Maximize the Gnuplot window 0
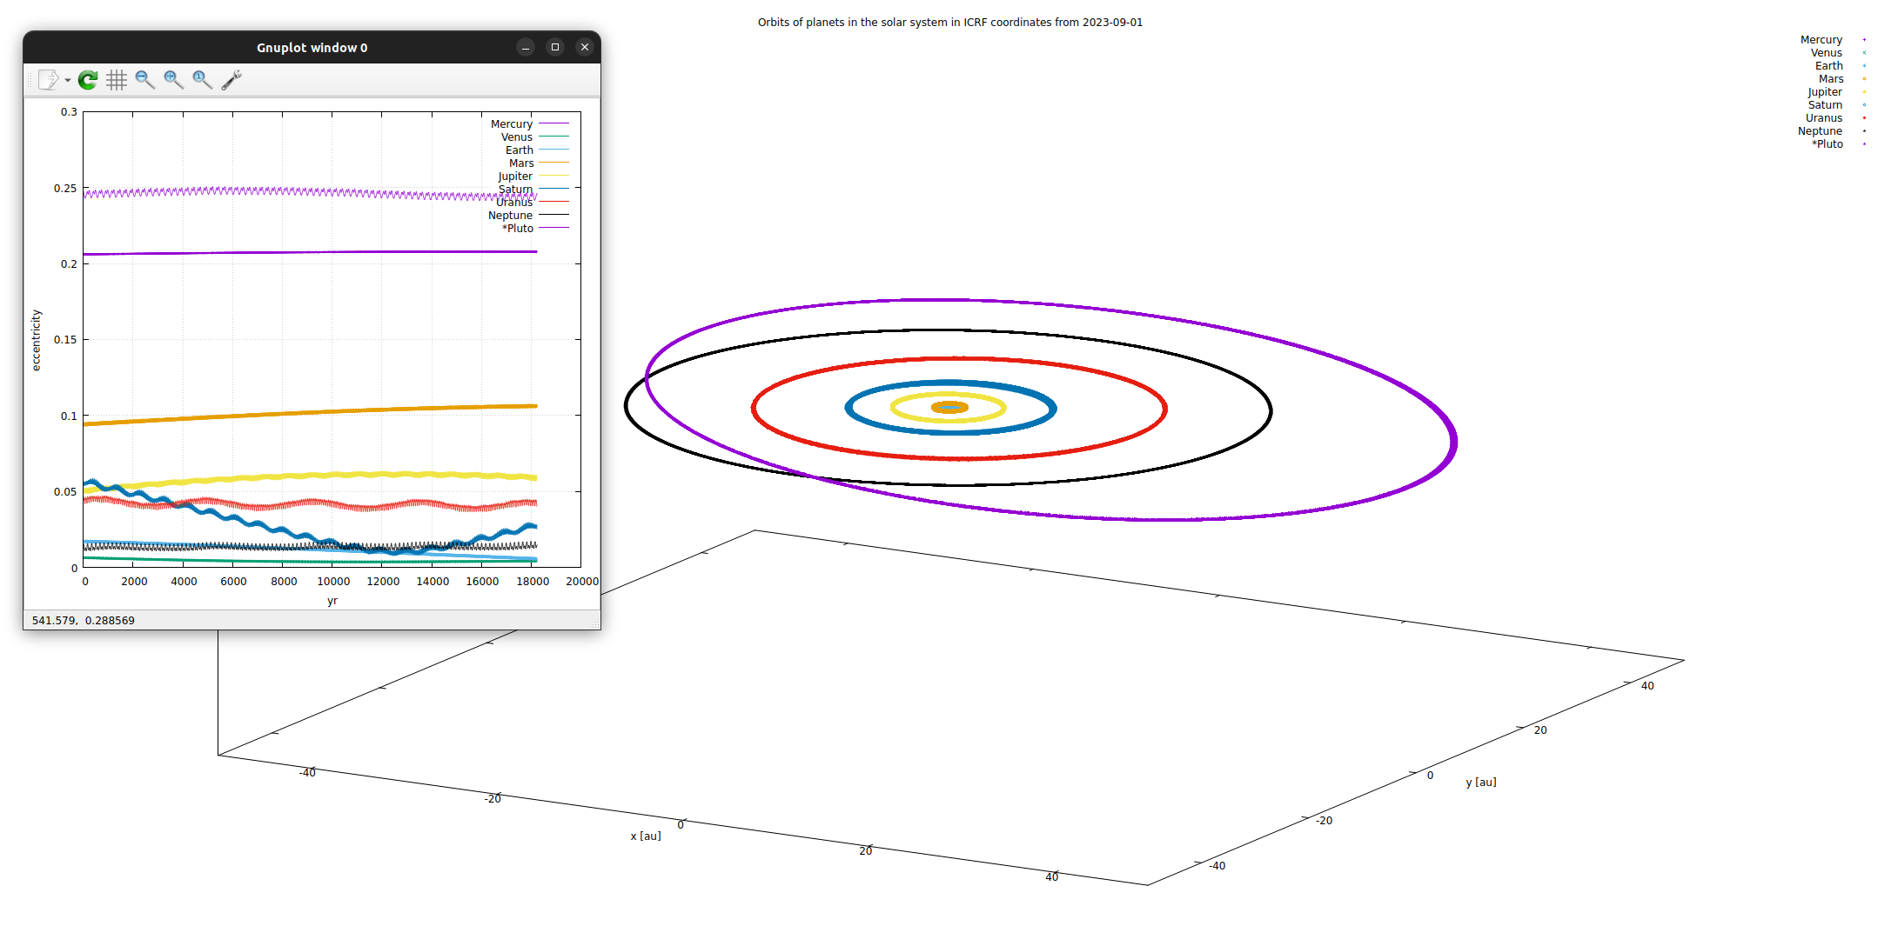 coord(555,47)
